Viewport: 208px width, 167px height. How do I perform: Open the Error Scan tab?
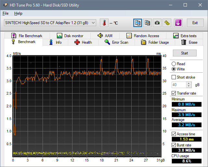[x=116, y=42]
